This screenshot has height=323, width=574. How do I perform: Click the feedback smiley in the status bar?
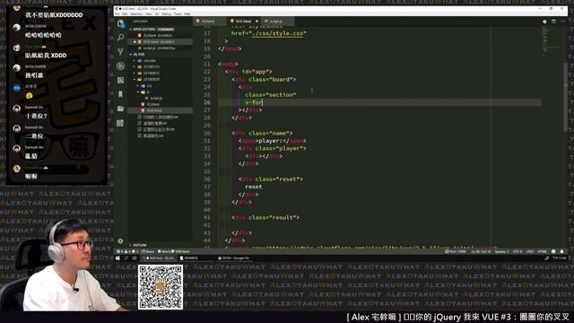pyautogui.click(x=553, y=251)
